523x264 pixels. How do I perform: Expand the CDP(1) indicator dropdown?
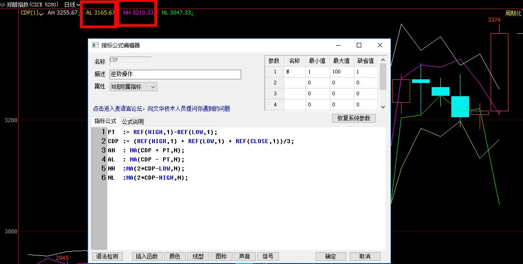(x=32, y=13)
